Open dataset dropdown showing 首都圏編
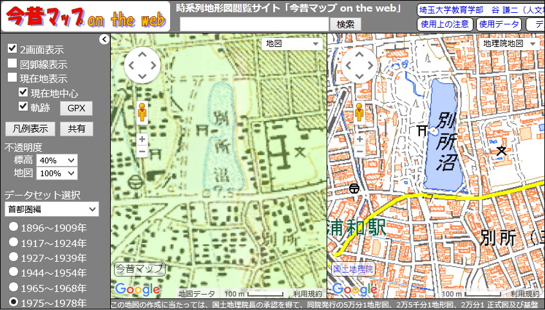545x310 pixels. pyautogui.click(x=52, y=209)
